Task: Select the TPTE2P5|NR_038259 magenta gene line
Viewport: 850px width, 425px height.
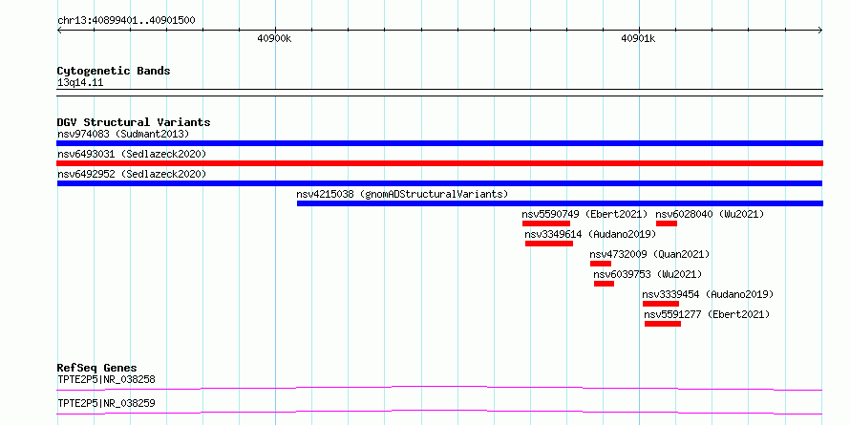Action: click(439, 412)
